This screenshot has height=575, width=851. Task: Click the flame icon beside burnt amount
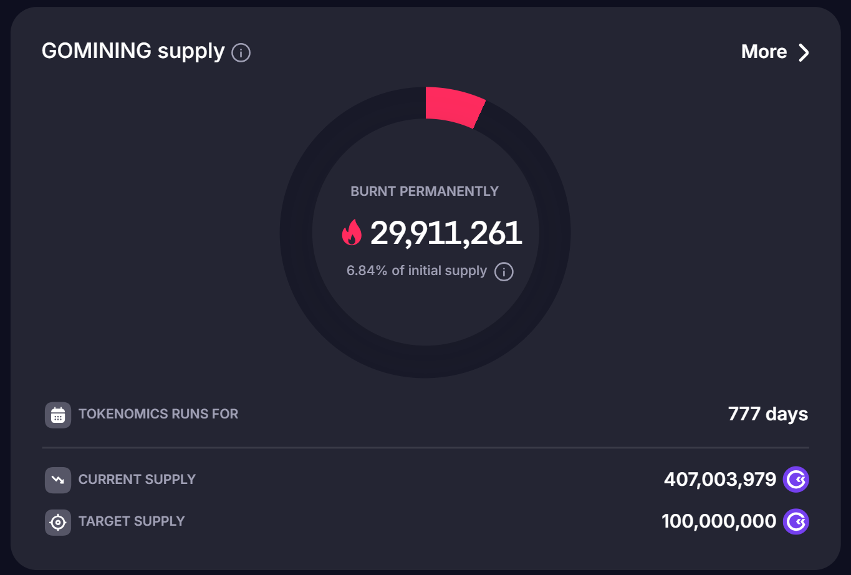[x=352, y=233]
